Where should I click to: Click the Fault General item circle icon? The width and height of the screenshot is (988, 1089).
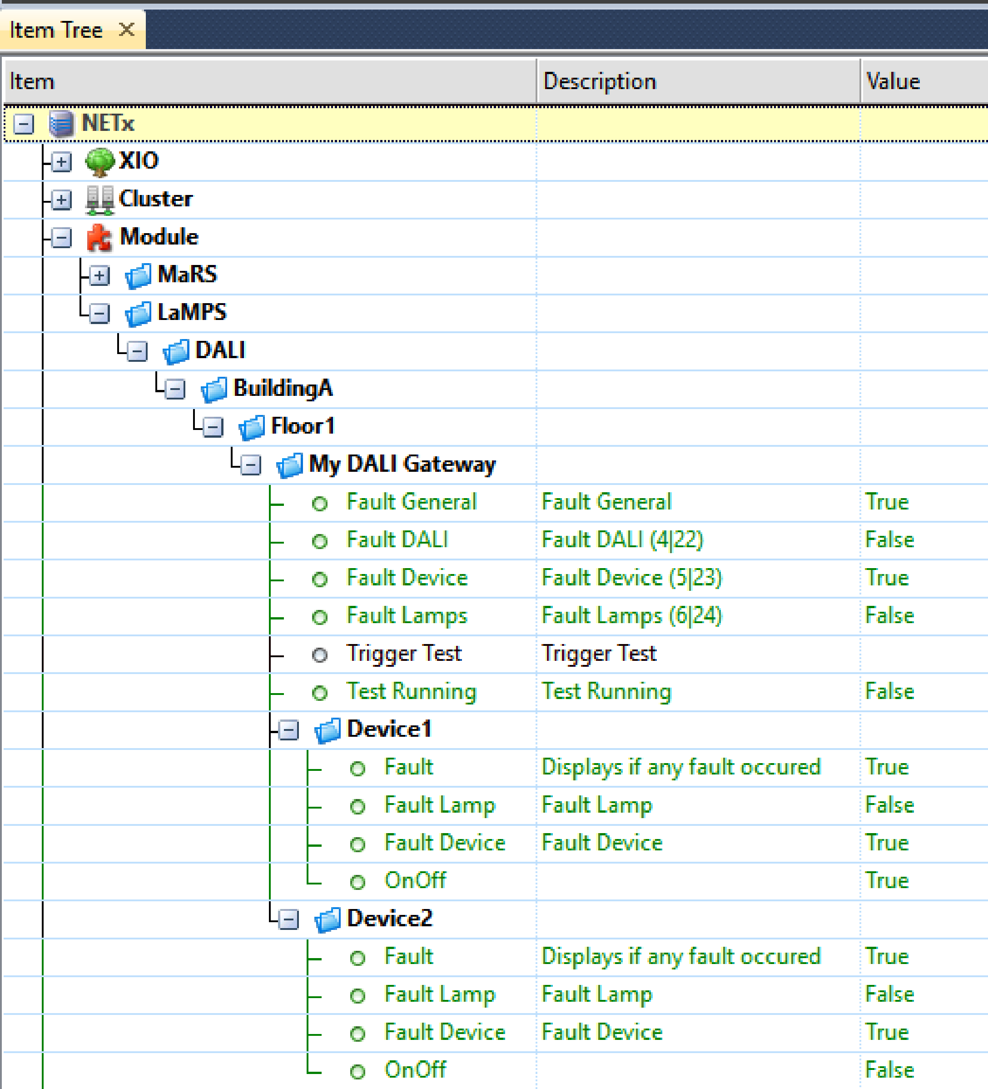point(320,504)
